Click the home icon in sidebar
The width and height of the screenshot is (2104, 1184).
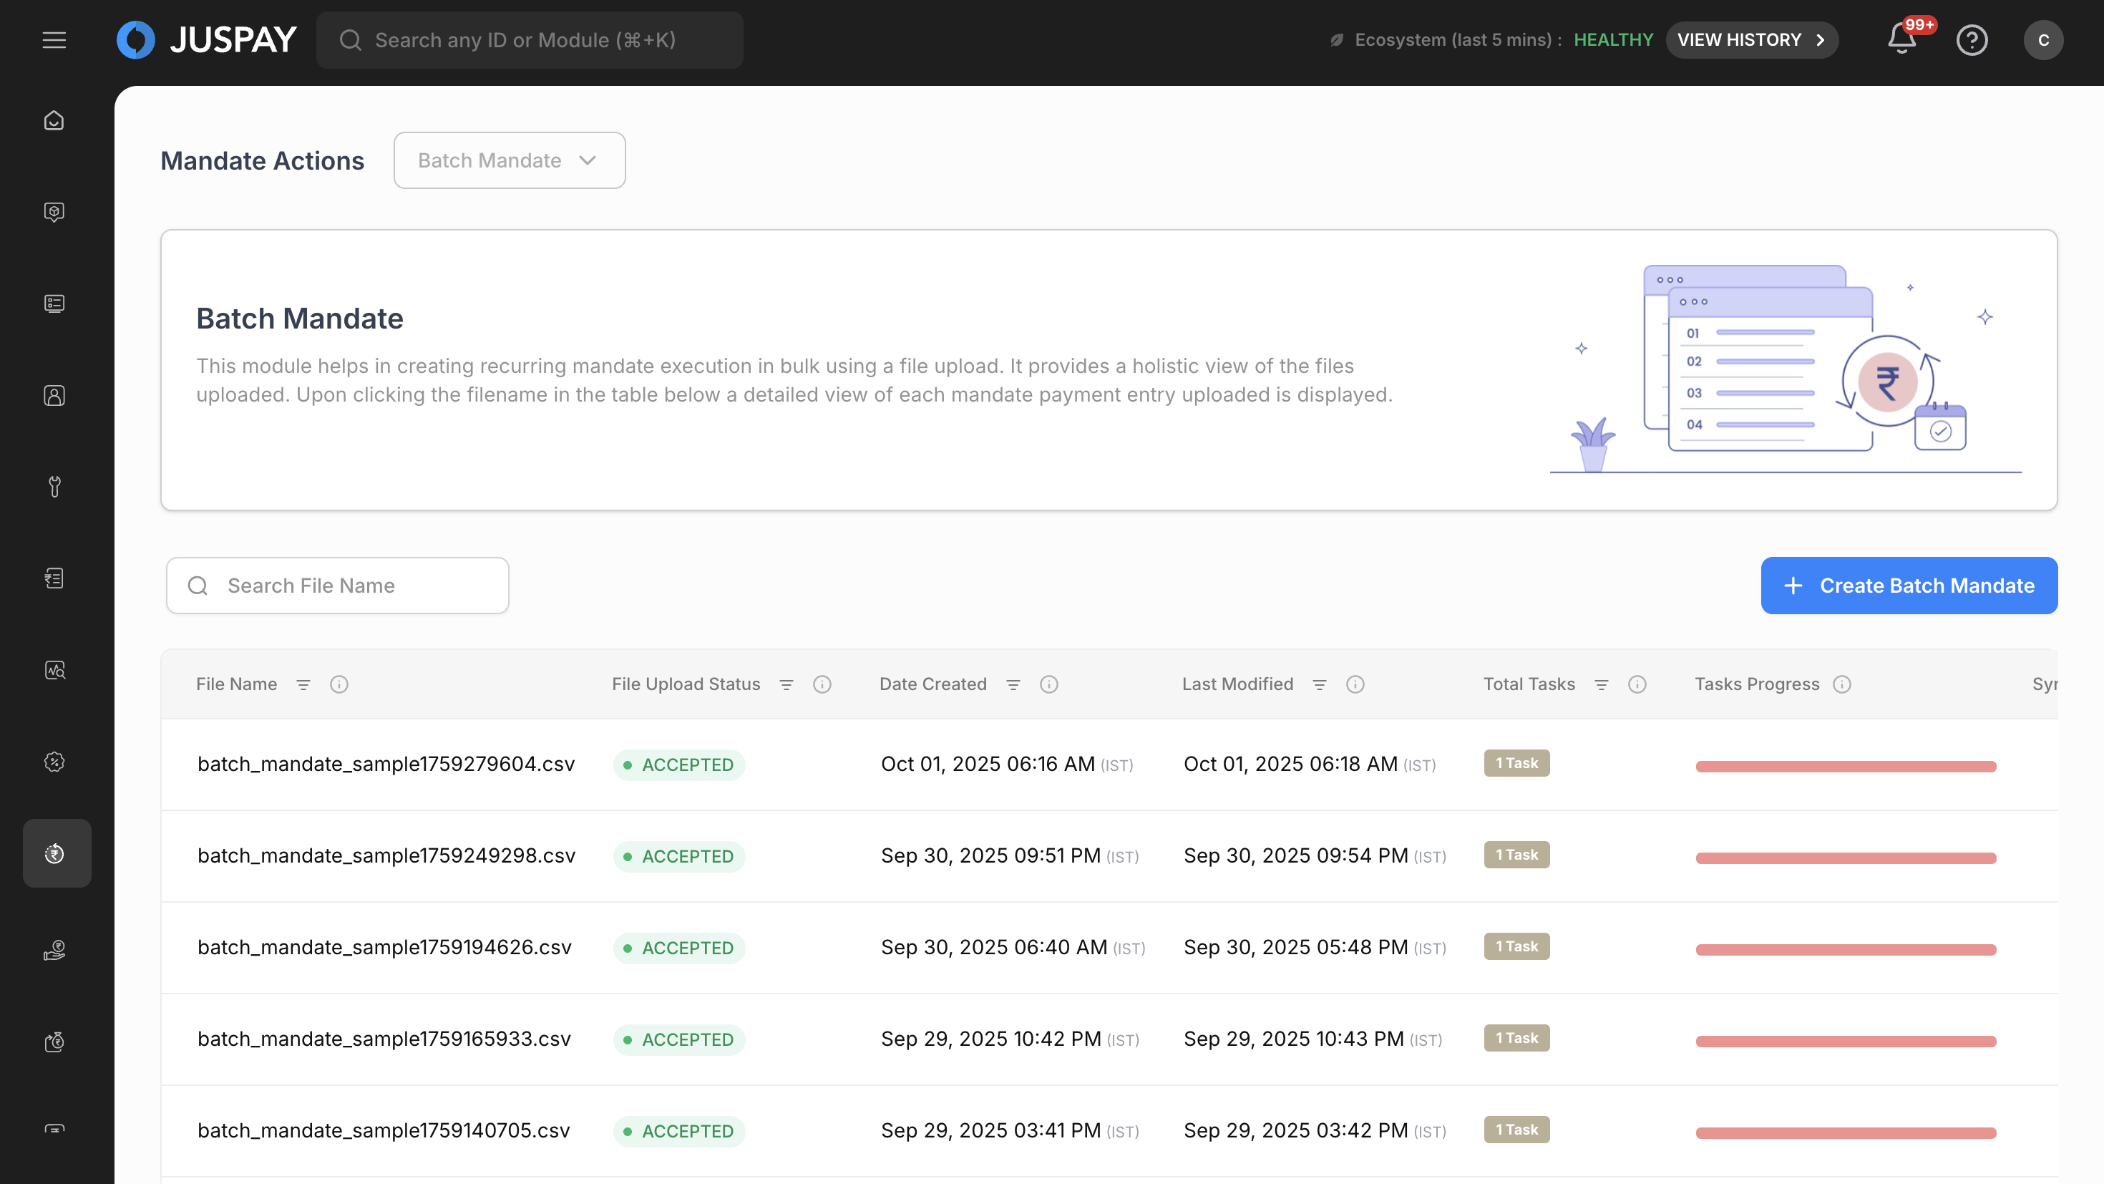(x=54, y=121)
